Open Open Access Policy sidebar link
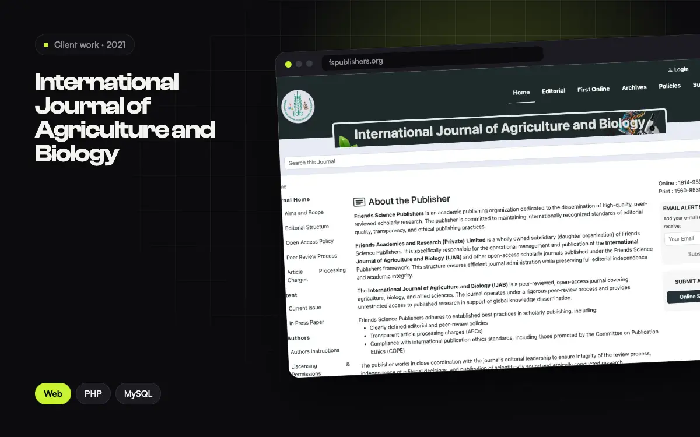700x437 pixels. click(x=310, y=242)
